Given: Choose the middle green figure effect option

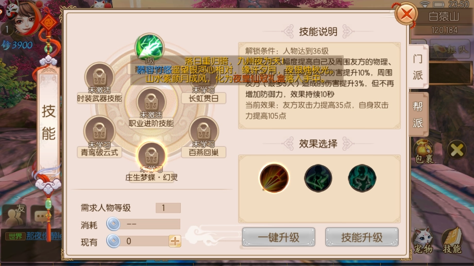Looking at the screenshot, I should [318, 178].
